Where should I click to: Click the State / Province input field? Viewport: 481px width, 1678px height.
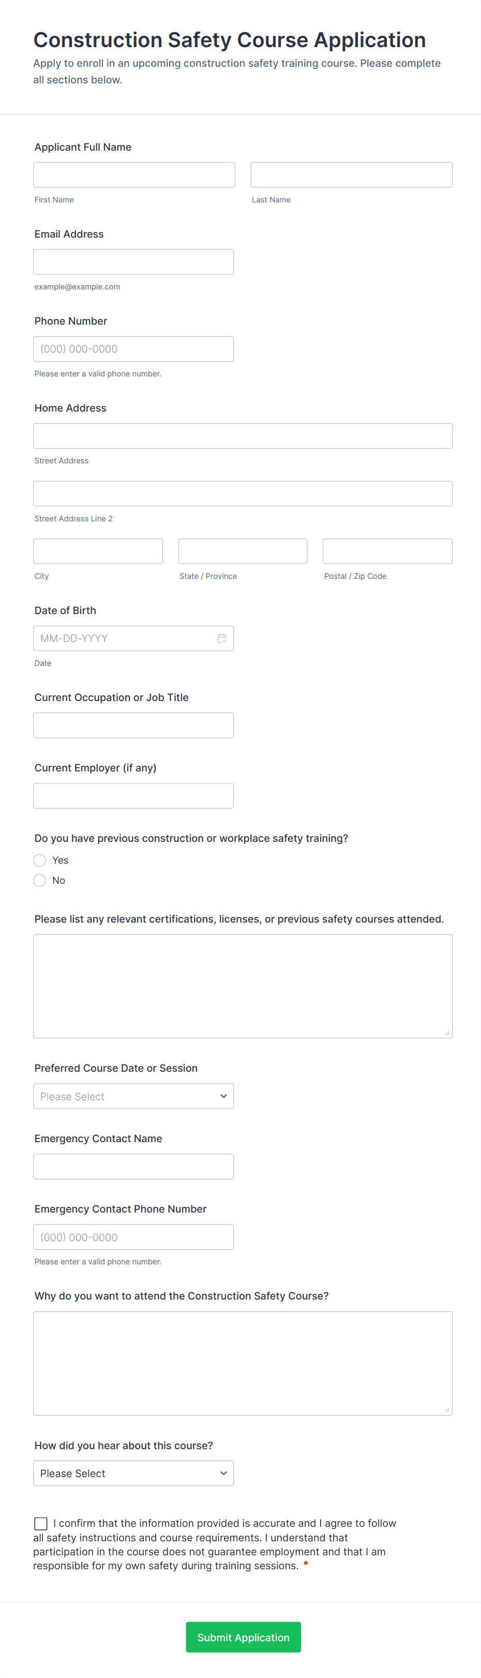(x=242, y=550)
